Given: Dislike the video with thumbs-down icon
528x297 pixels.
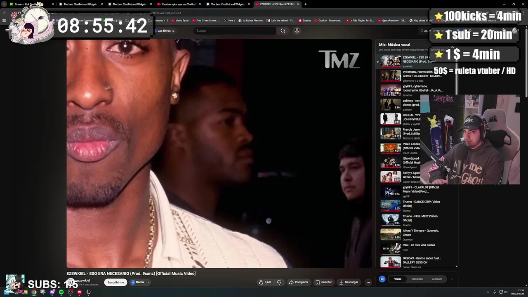Looking at the screenshot, I should (x=279, y=282).
